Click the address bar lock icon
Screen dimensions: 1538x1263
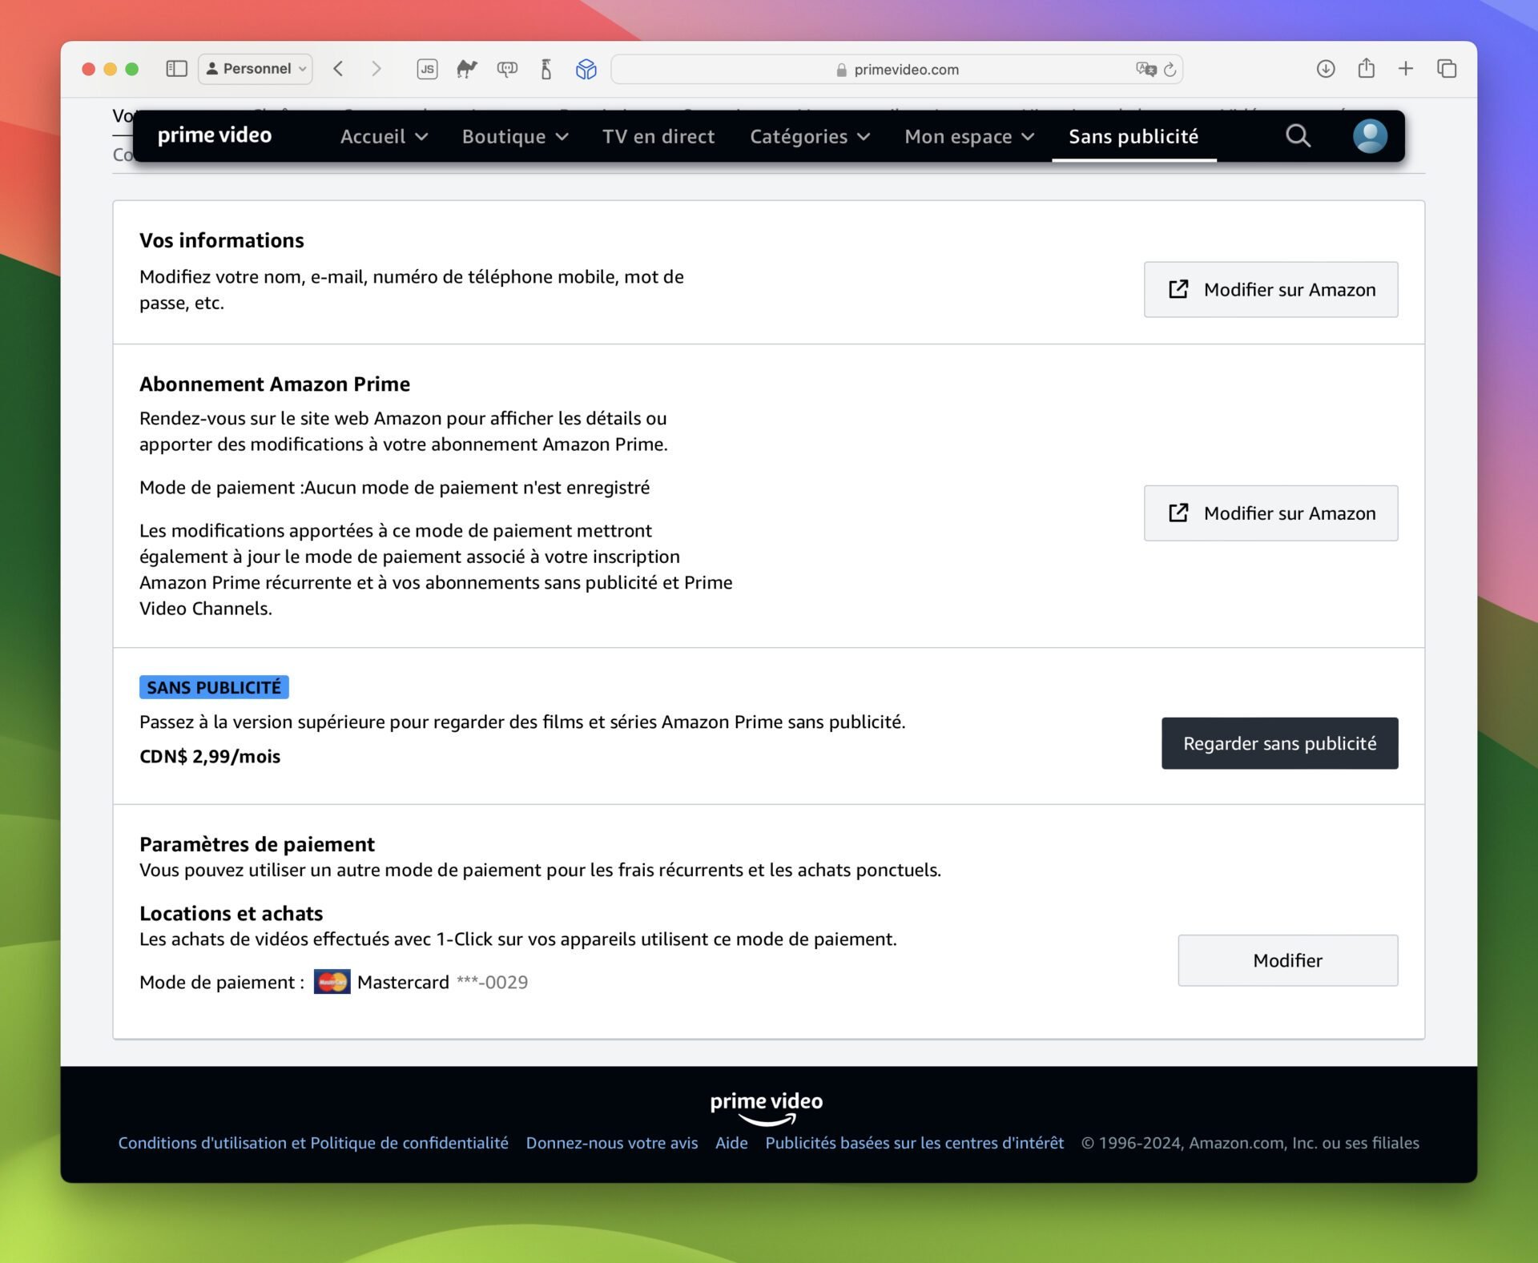pyautogui.click(x=841, y=70)
